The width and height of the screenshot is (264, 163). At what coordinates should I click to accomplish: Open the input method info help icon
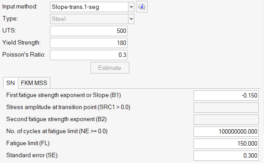[142, 7]
